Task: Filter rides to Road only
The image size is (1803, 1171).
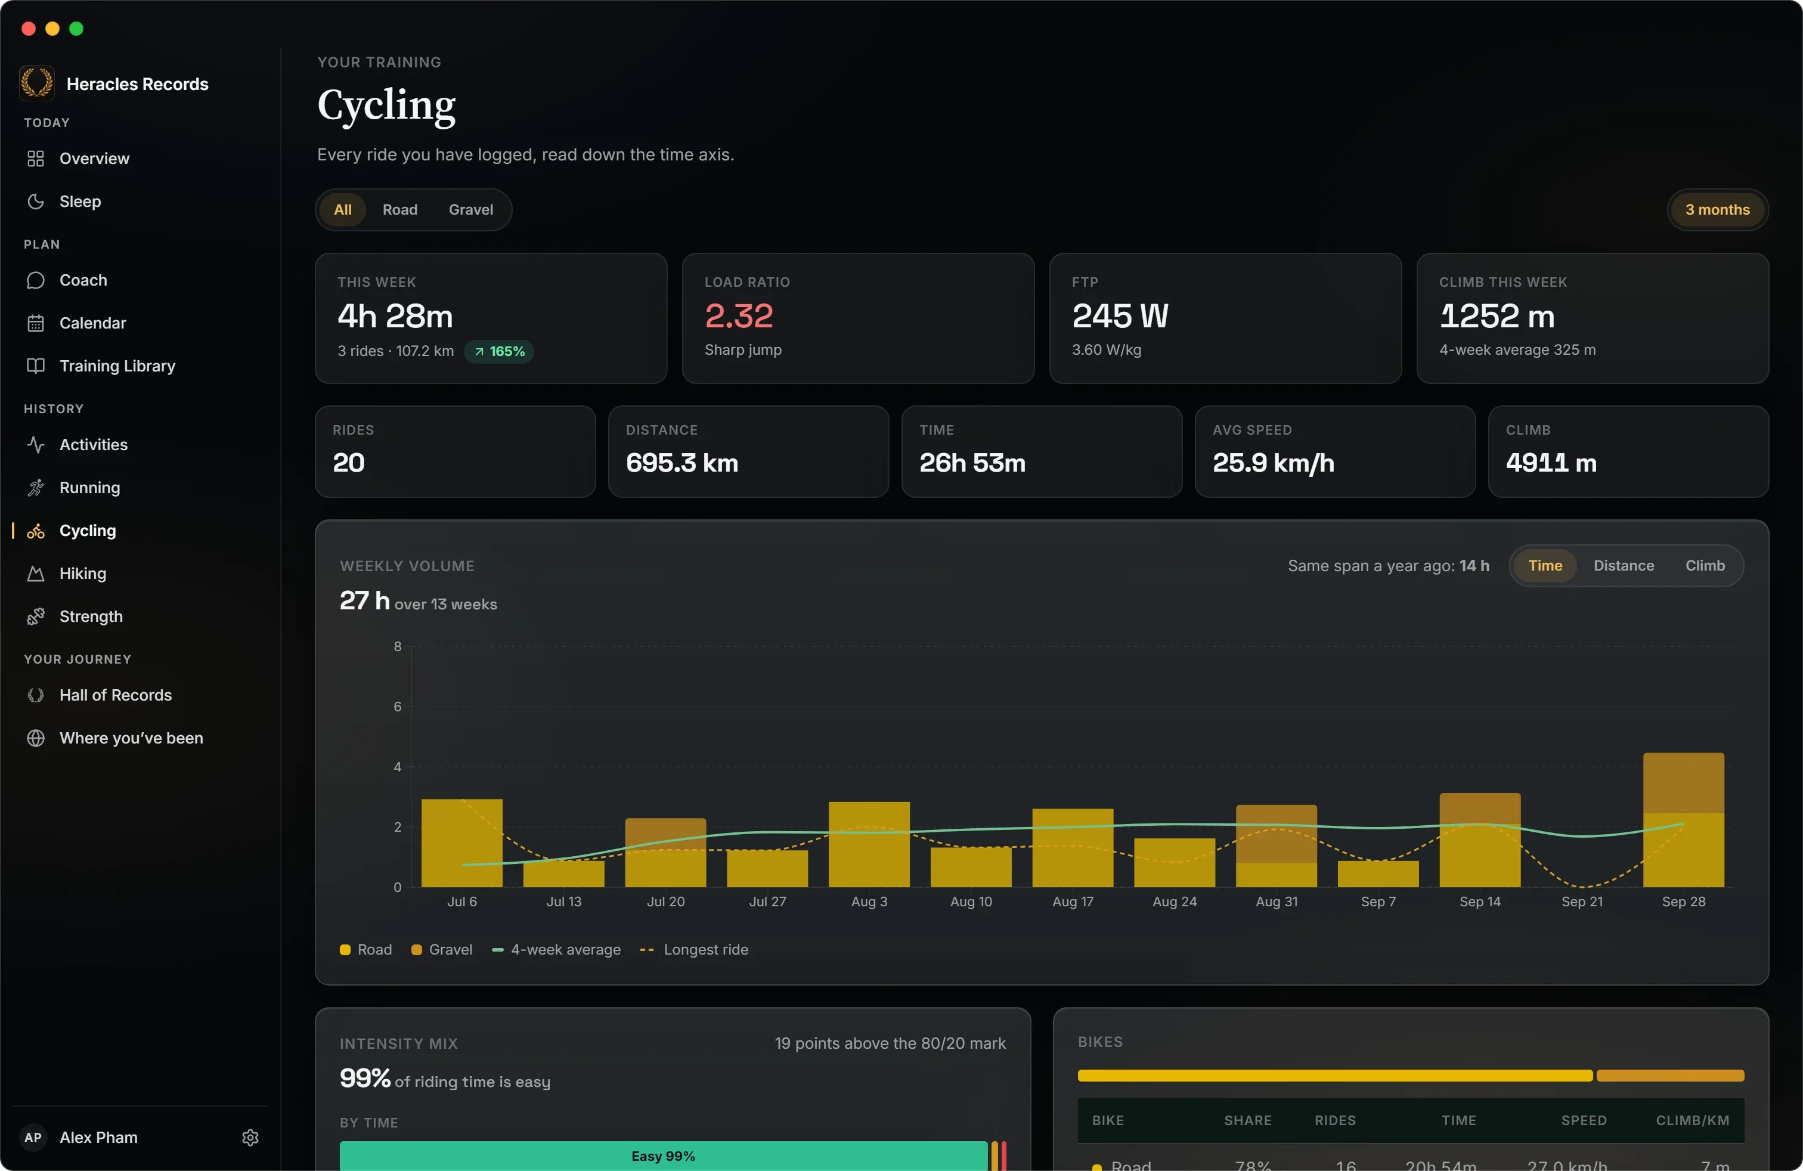Action: (400, 210)
